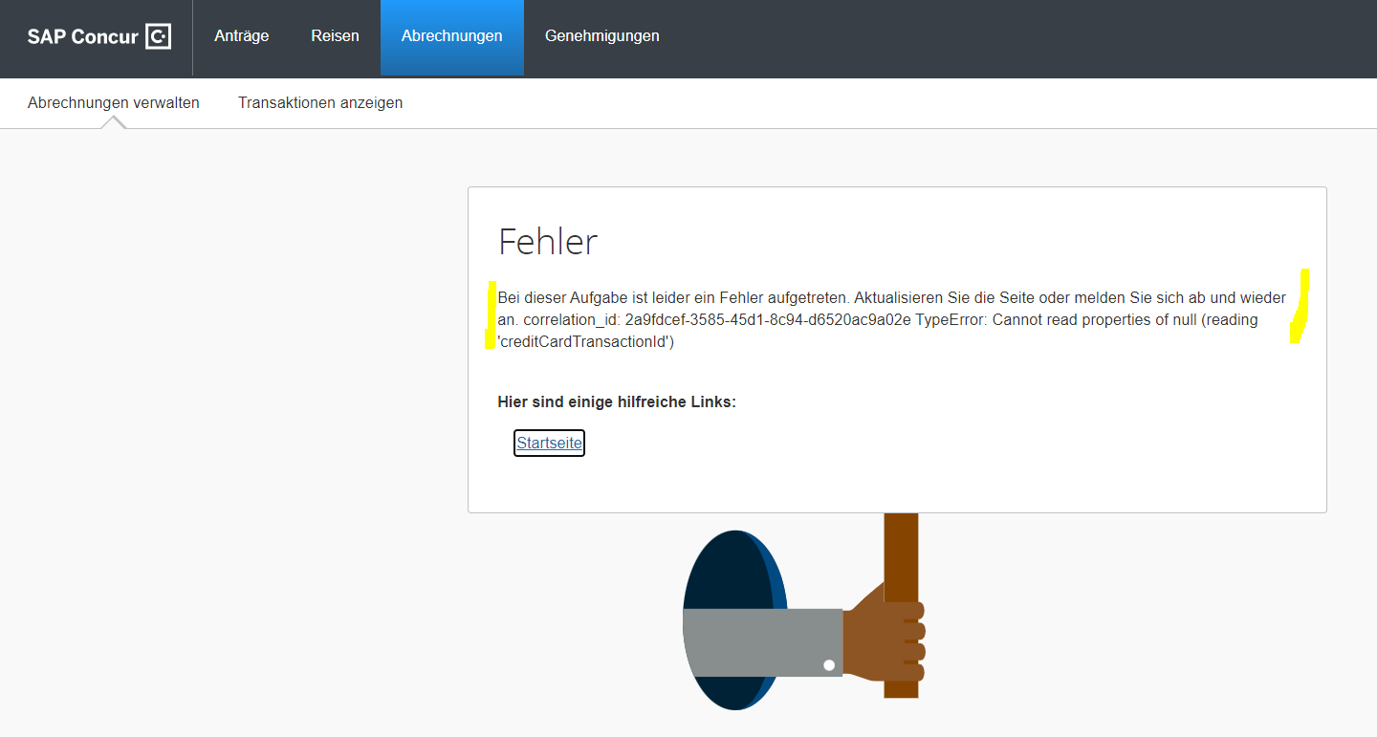
Task: Open the Anträge section
Action: pyautogui.click(x=241, y=36)
